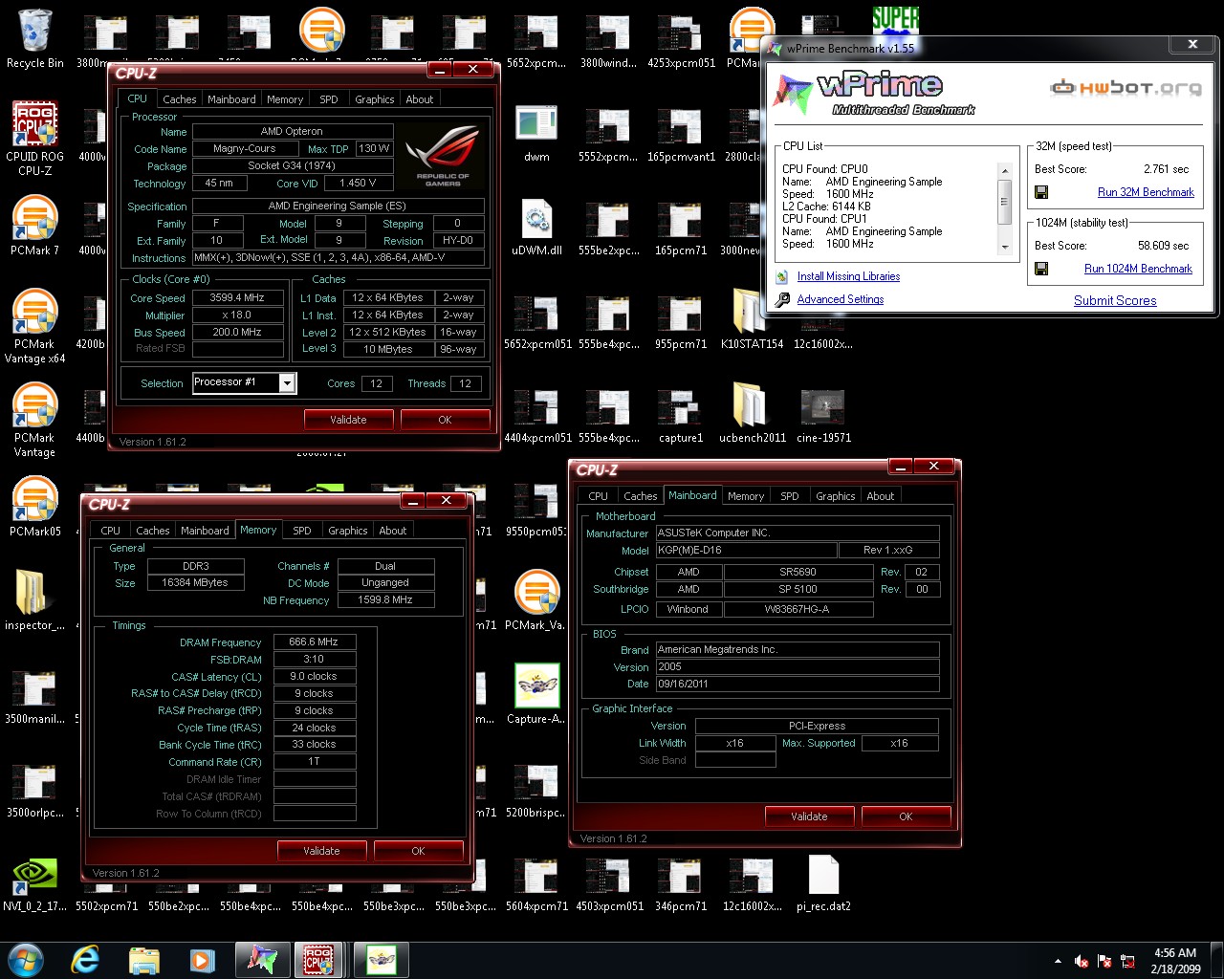Open CPU tab in Mainboard CPU-Z window
The width and height of the screenshot is (1224, 979).
coord(599,496)
